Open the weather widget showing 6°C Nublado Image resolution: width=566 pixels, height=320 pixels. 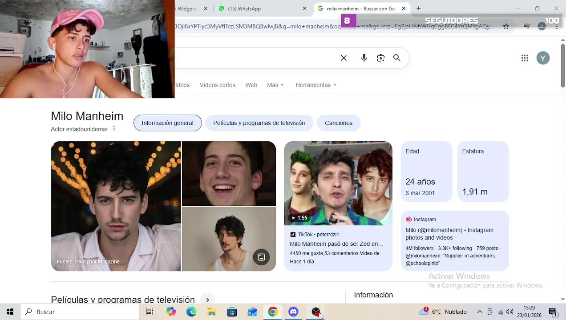pyautogui.click(x=443, y=312)
